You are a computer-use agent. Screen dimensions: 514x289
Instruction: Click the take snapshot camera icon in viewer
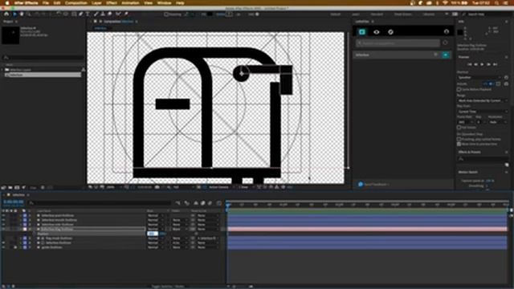point(157,187)
